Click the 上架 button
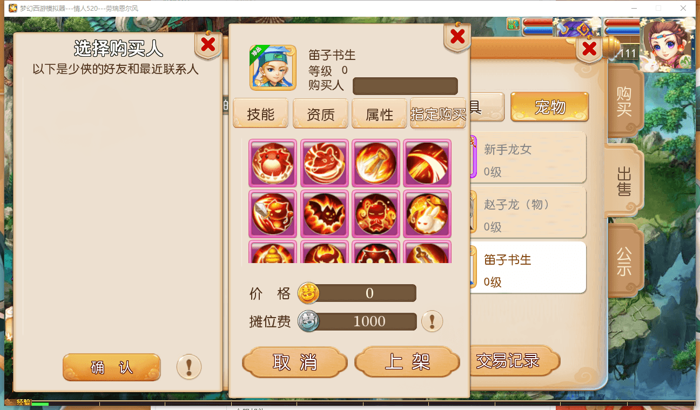Screen dimensions: 700x410 [x=407, y=362]
